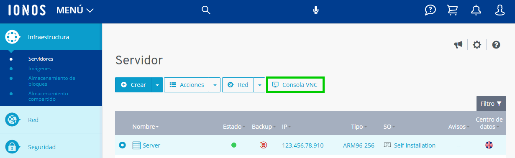Click the Server name link

pos(151,145)
